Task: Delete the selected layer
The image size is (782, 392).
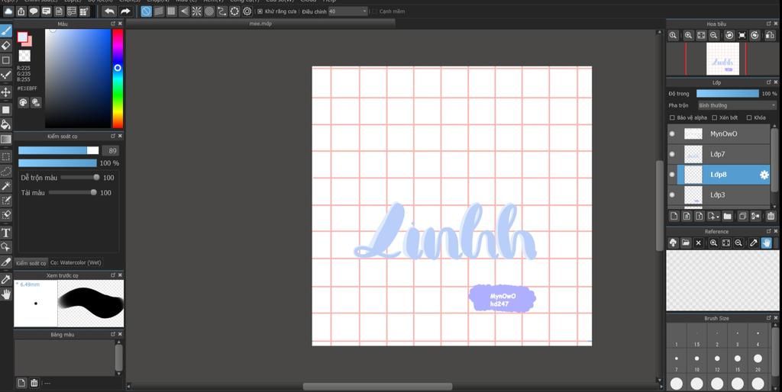Action: (771, 216)
